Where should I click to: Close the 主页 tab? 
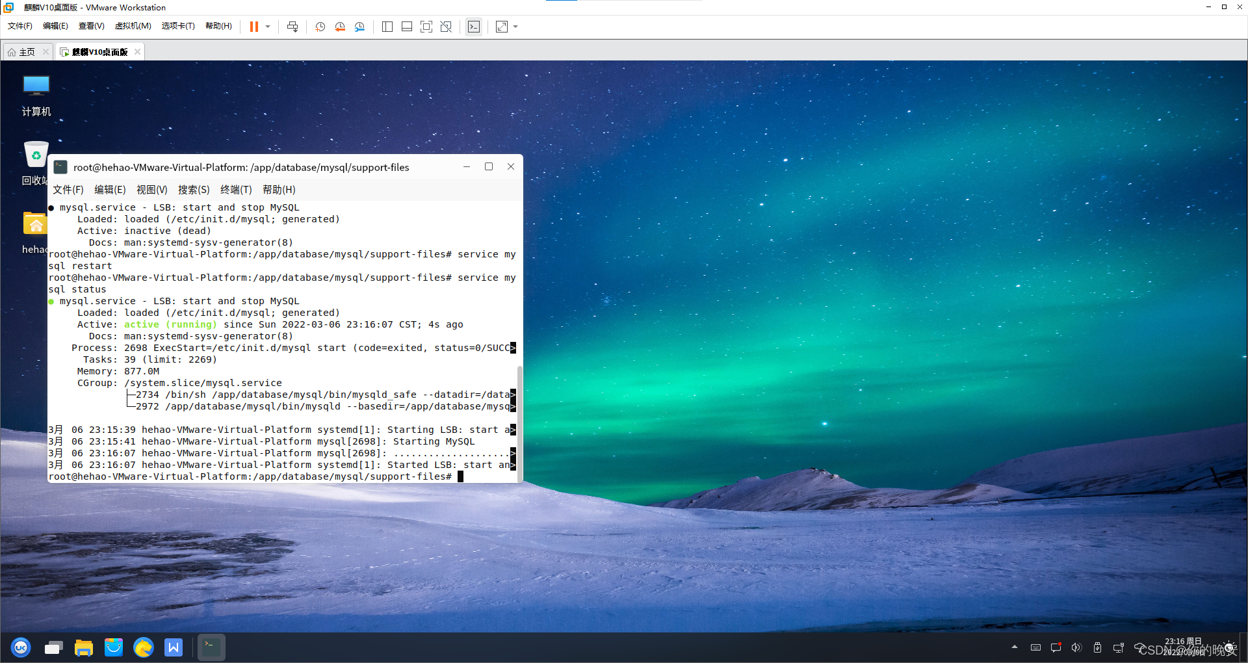point(45,52)
